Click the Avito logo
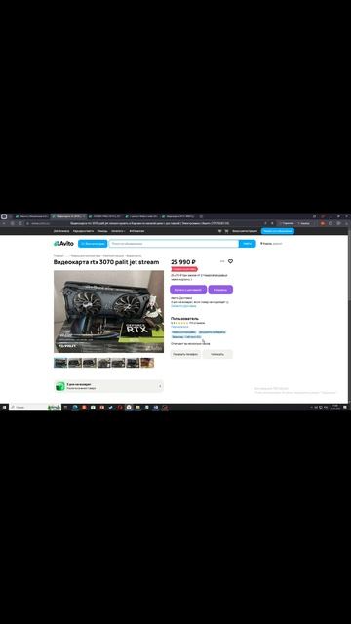This screenshot has width=351, height=624. coord(63,244)
